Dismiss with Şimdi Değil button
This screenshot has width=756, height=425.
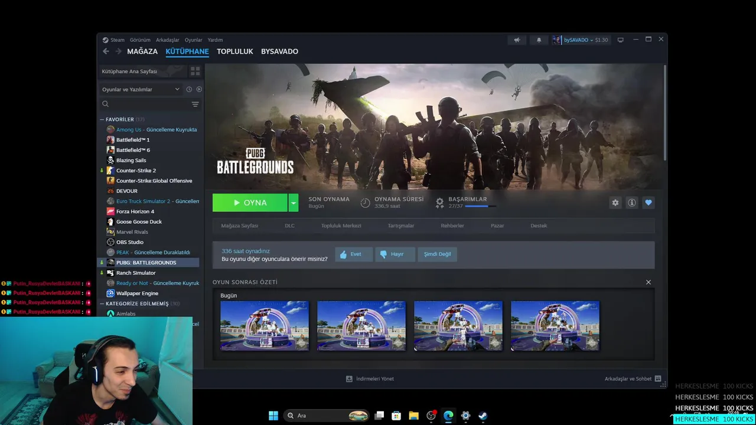(x=437, y=254)
